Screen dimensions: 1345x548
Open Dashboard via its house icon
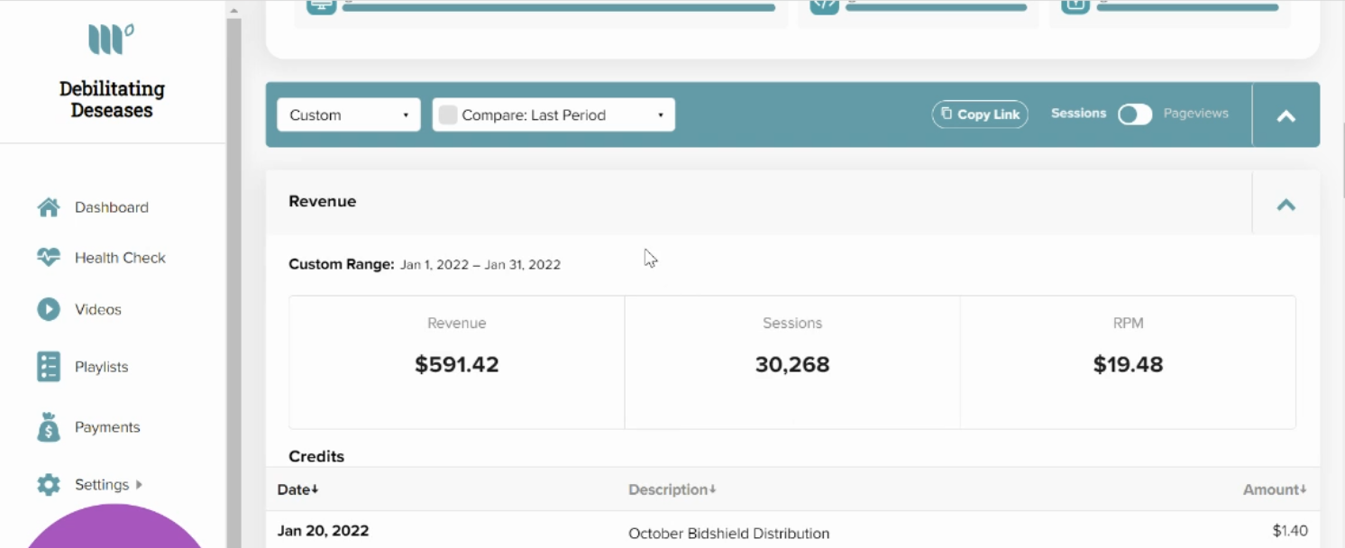(49, 207)
